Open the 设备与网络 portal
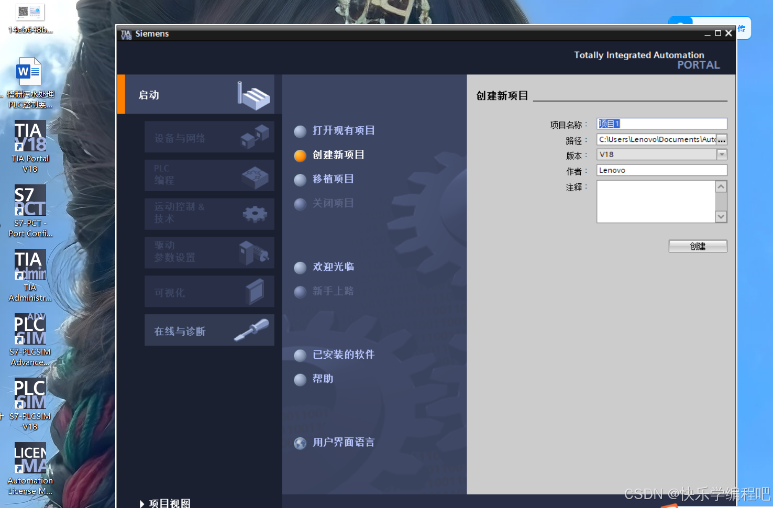 pyautogui.click(x=209, y=137)
